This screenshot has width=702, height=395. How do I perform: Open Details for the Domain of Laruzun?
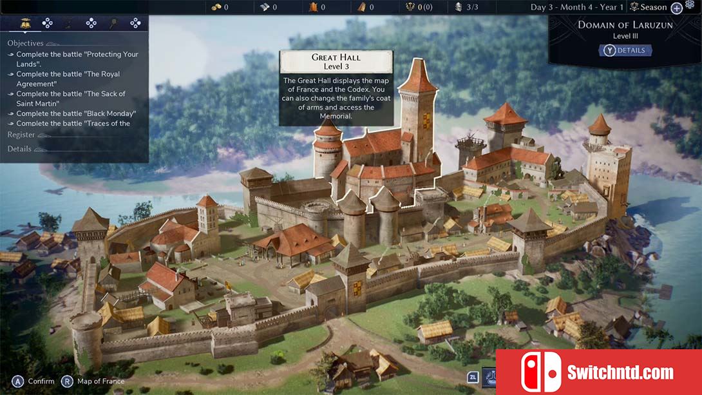[x=625, y=51]
